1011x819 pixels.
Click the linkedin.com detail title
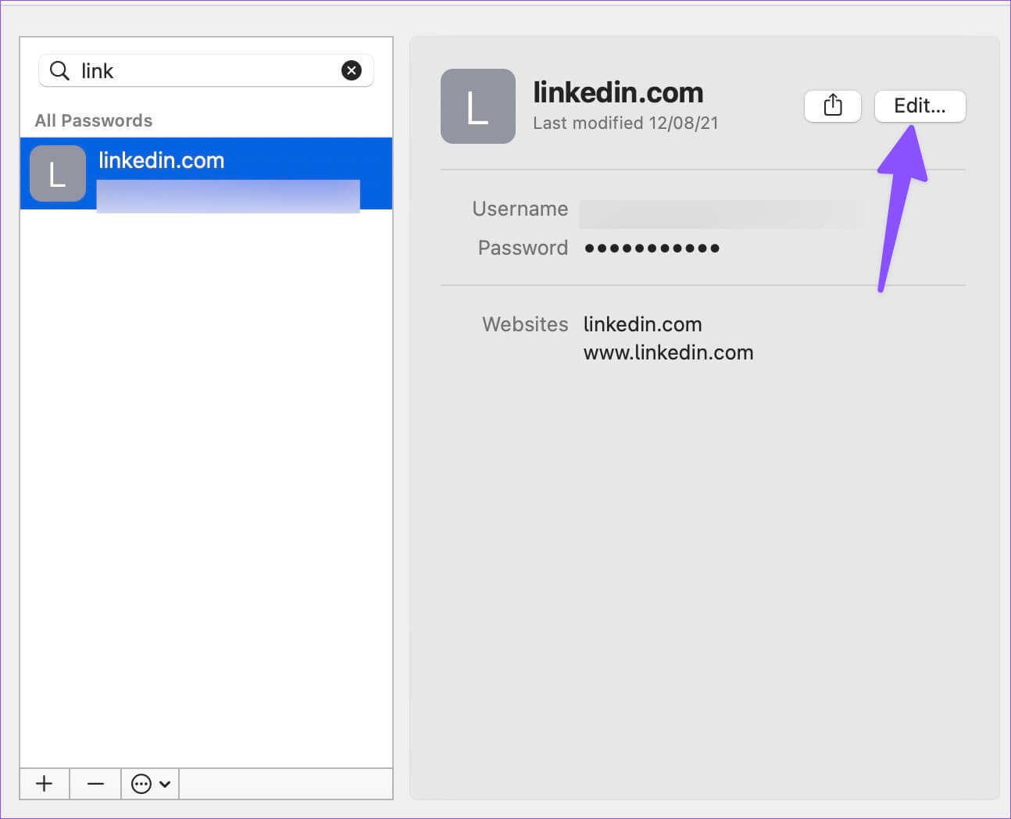[618, 92]
